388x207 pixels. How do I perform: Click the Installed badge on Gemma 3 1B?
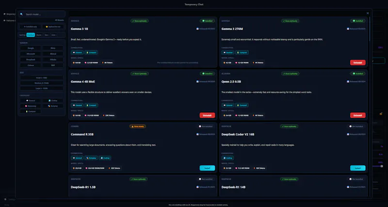(207, 21)
